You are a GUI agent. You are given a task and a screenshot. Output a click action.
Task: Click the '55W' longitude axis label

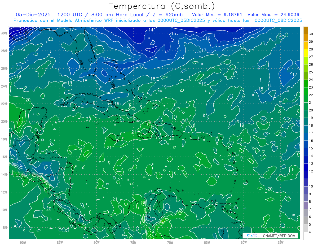[x=281, y=242]
